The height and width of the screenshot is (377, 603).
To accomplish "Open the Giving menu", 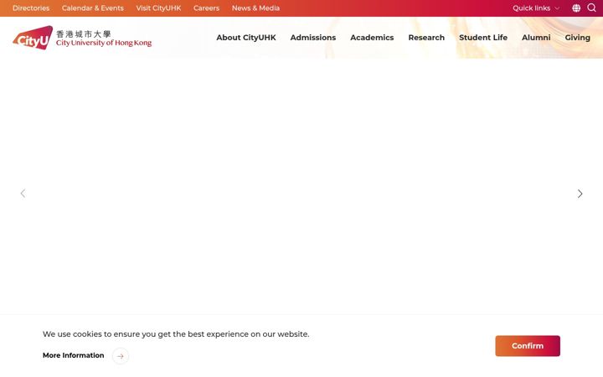I will pos(577,38).
